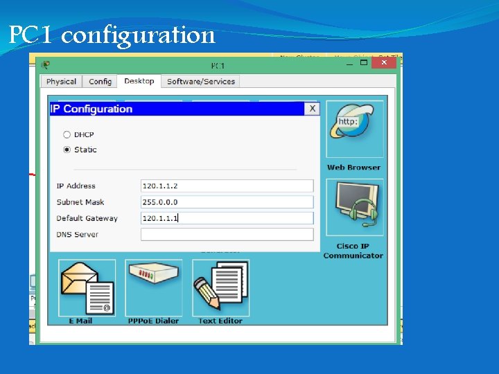Click the Text Editor label
Viewport: 499px width, 374px height.
coord(220,321)
